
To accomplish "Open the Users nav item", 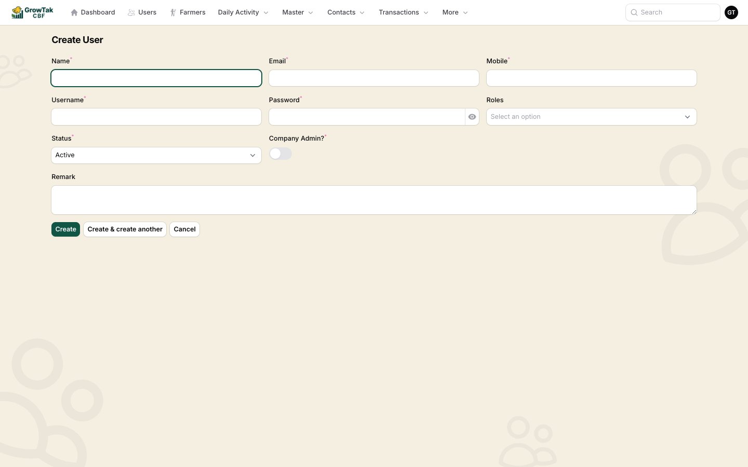I will click(142, 12).
